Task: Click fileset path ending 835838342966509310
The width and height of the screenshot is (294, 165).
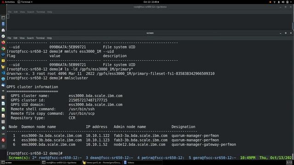Action: coord(156,73)
